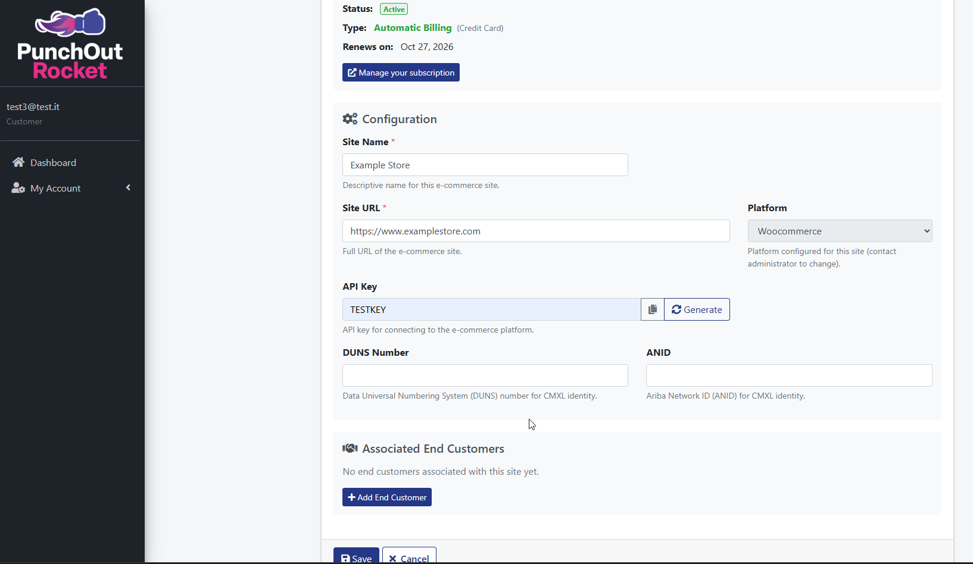Select the home icon next to Dashboard

(x=18, y=162)
